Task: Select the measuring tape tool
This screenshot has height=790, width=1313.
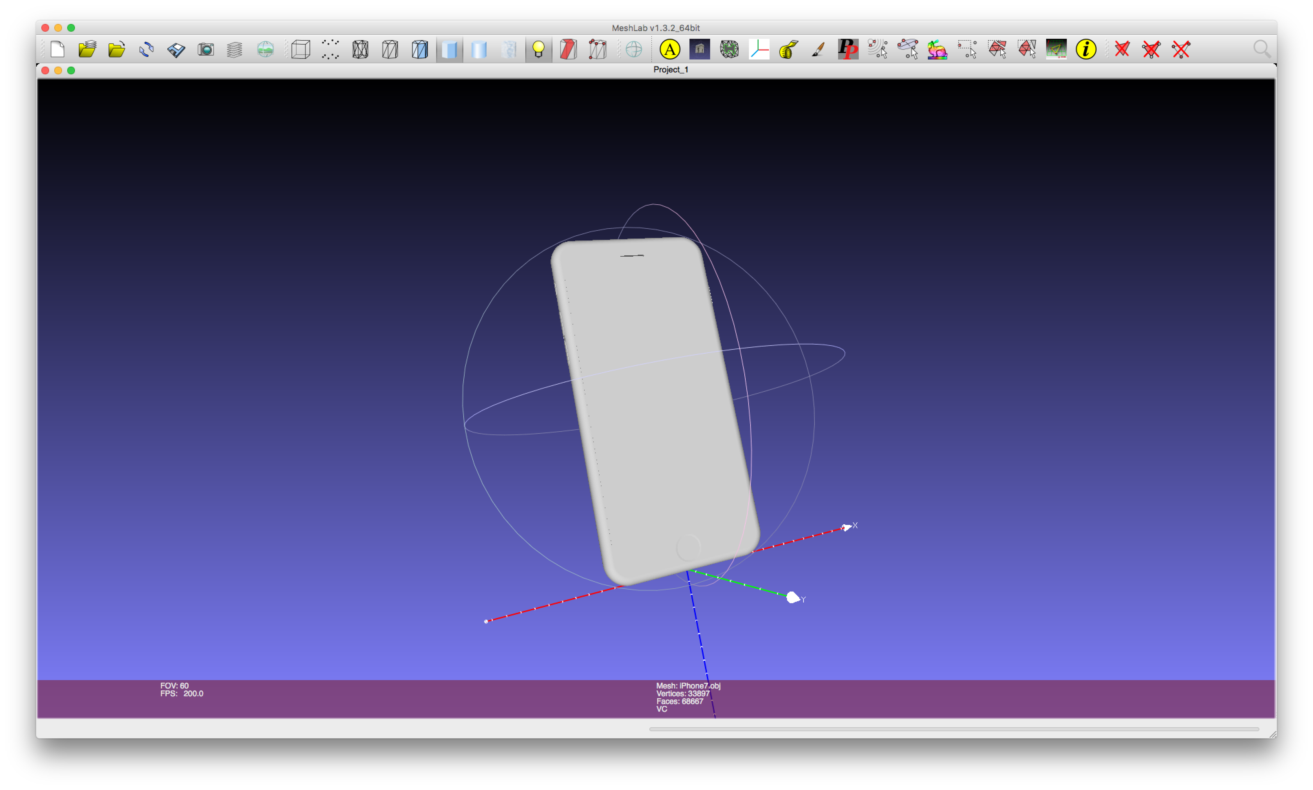Action: 788,49
